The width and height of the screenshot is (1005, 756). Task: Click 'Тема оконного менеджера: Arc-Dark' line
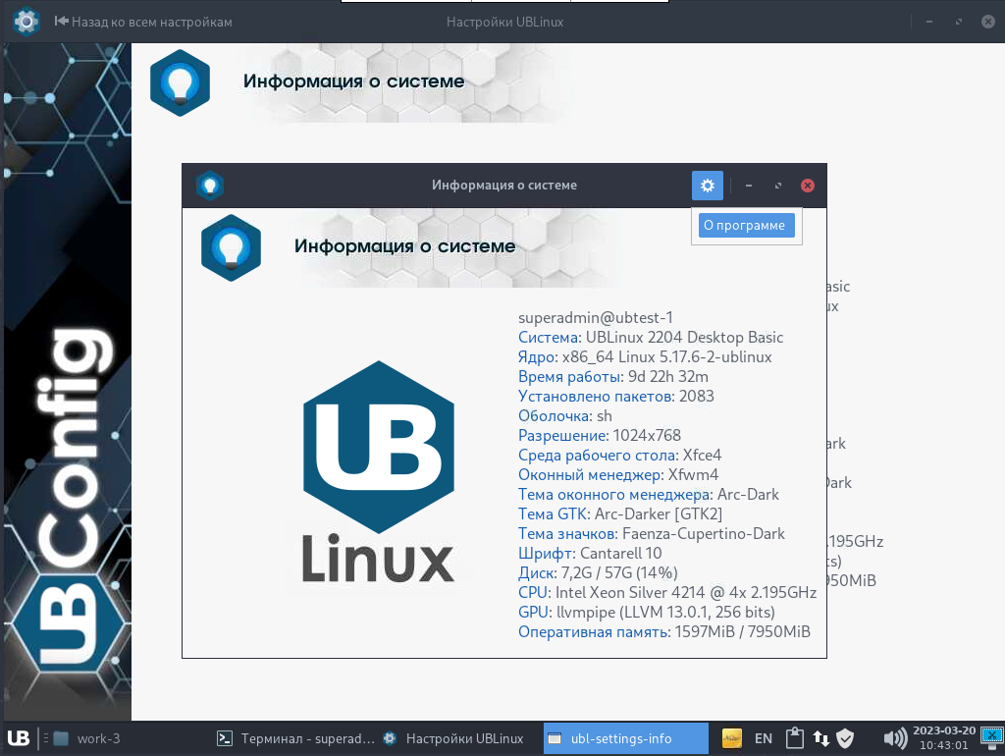point(649,495)
